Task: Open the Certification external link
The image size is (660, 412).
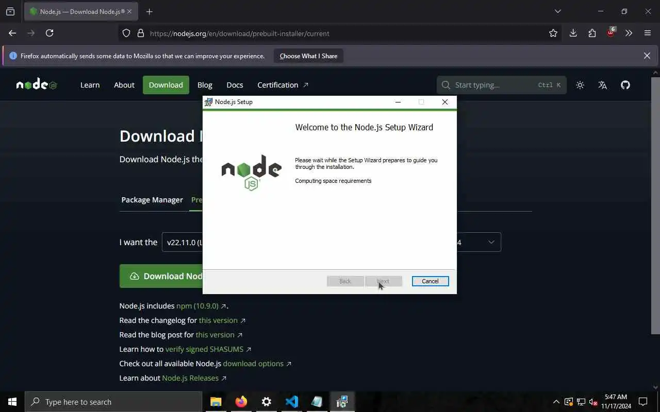Action: (x=283, y=85)
